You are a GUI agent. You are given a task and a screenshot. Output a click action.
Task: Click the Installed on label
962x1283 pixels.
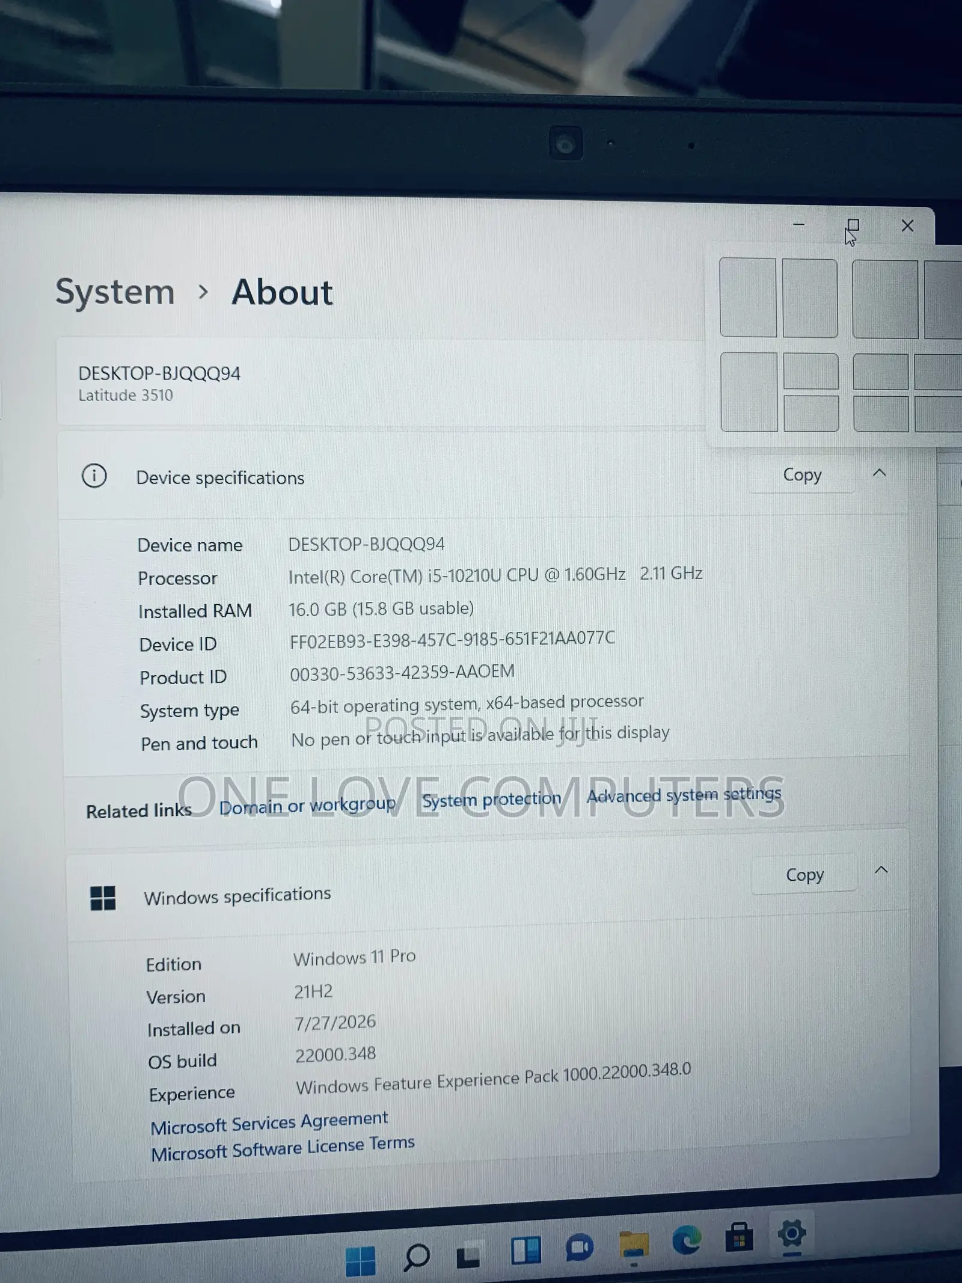pos(194,1029)
